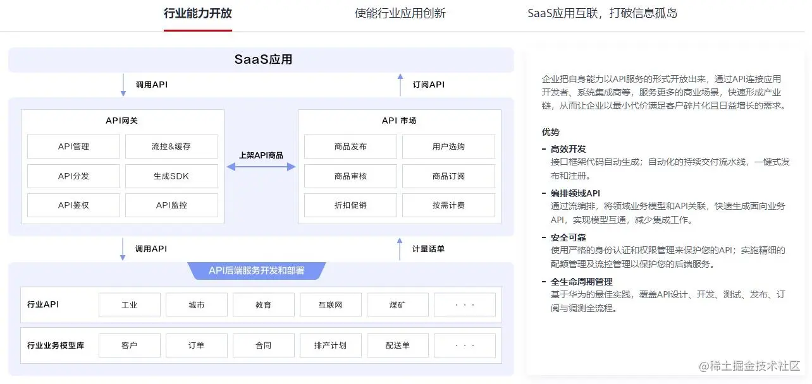Click the API管理 box
Viewport: 812px width, 384px height.
click(73, 147)
